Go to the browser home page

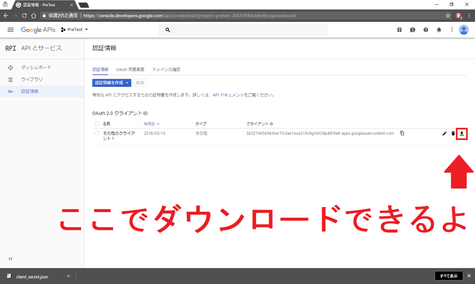point(34,16)
